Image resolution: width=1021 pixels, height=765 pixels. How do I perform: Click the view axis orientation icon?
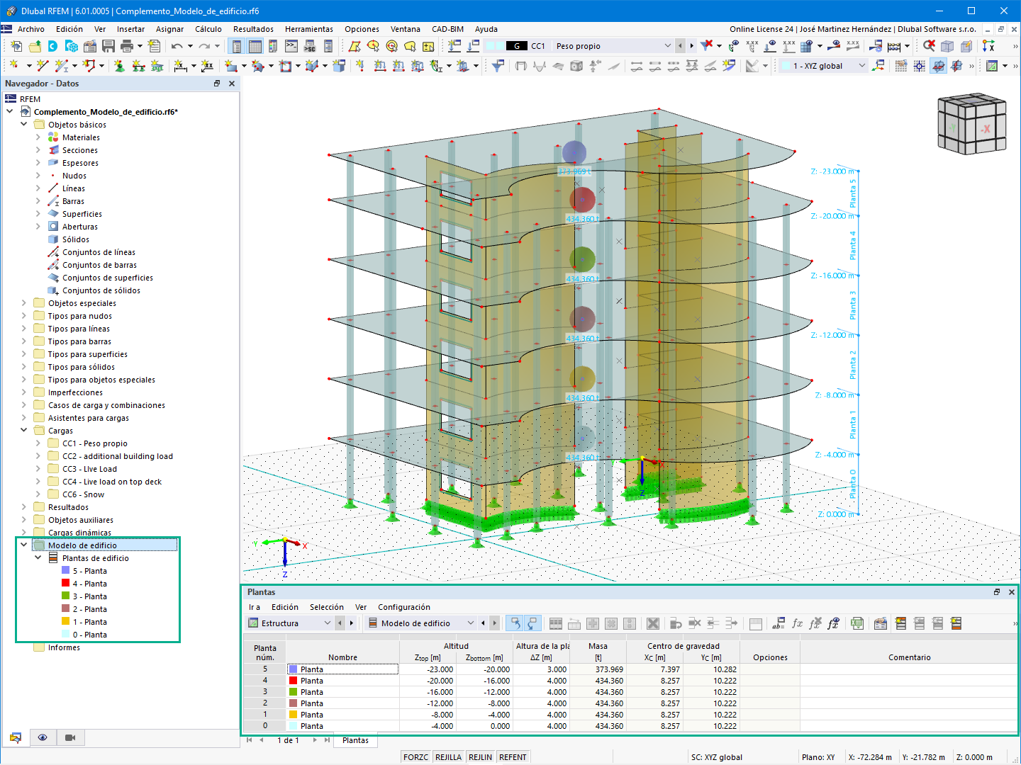pyautogui.click(x=988, y=46)
